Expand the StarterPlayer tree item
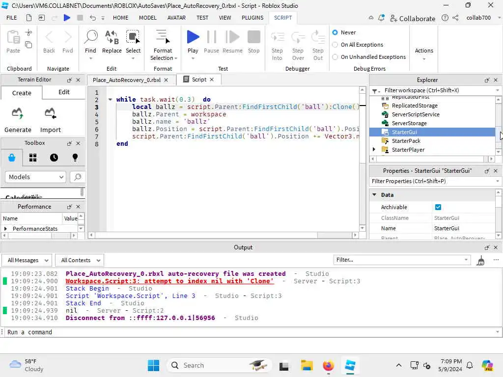The height and width of the screenshot is (377, 503). [374, 149]
